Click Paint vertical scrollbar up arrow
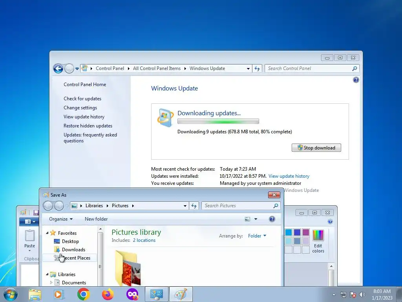 tap(331, 266)
